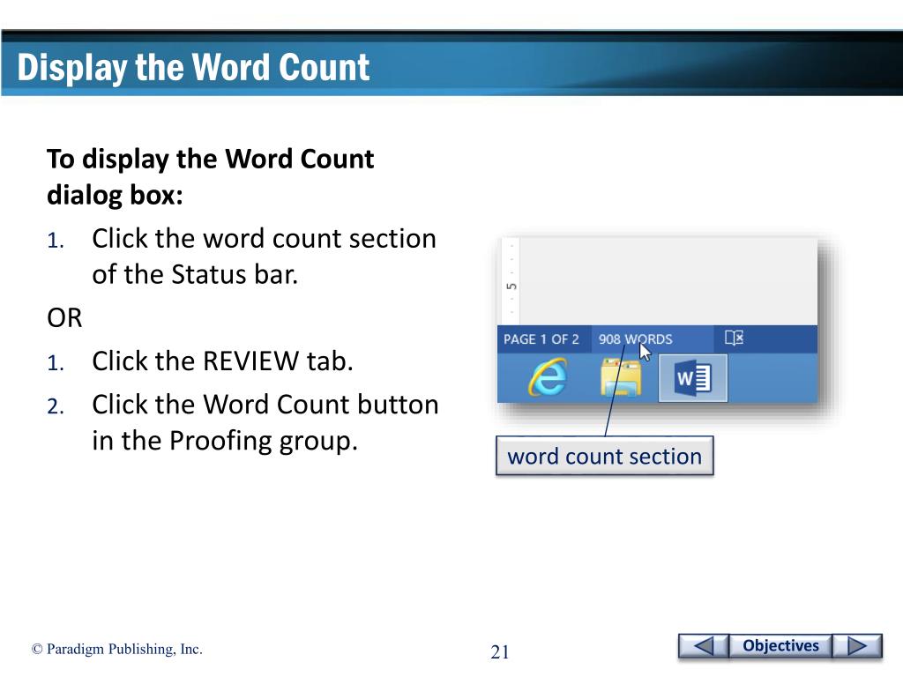
Task: Open Internet Explorer from the taskbar
Action: coord(547,377)
